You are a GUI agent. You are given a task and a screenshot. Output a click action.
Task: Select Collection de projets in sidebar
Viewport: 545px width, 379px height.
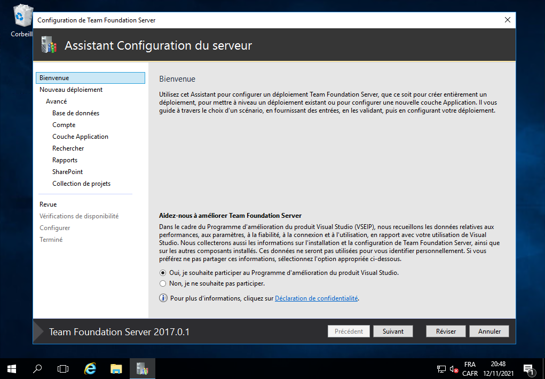[81, 184]
